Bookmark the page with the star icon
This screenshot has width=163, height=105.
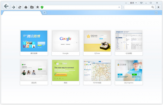tap(37, 7)
